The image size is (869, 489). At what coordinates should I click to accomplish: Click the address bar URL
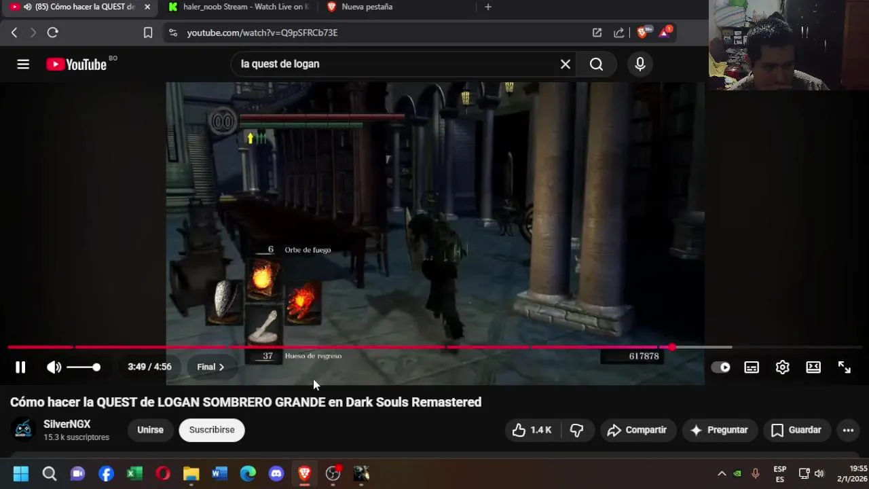click(262, 33)
